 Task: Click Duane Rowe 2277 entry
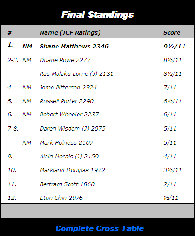coord(65,60)
